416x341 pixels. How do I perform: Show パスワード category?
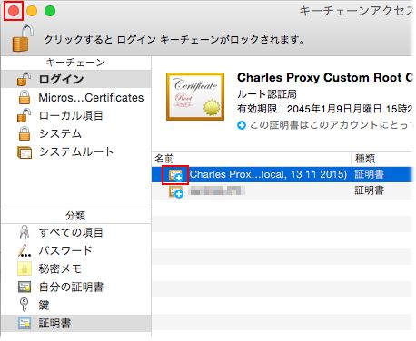pos(65,250)
